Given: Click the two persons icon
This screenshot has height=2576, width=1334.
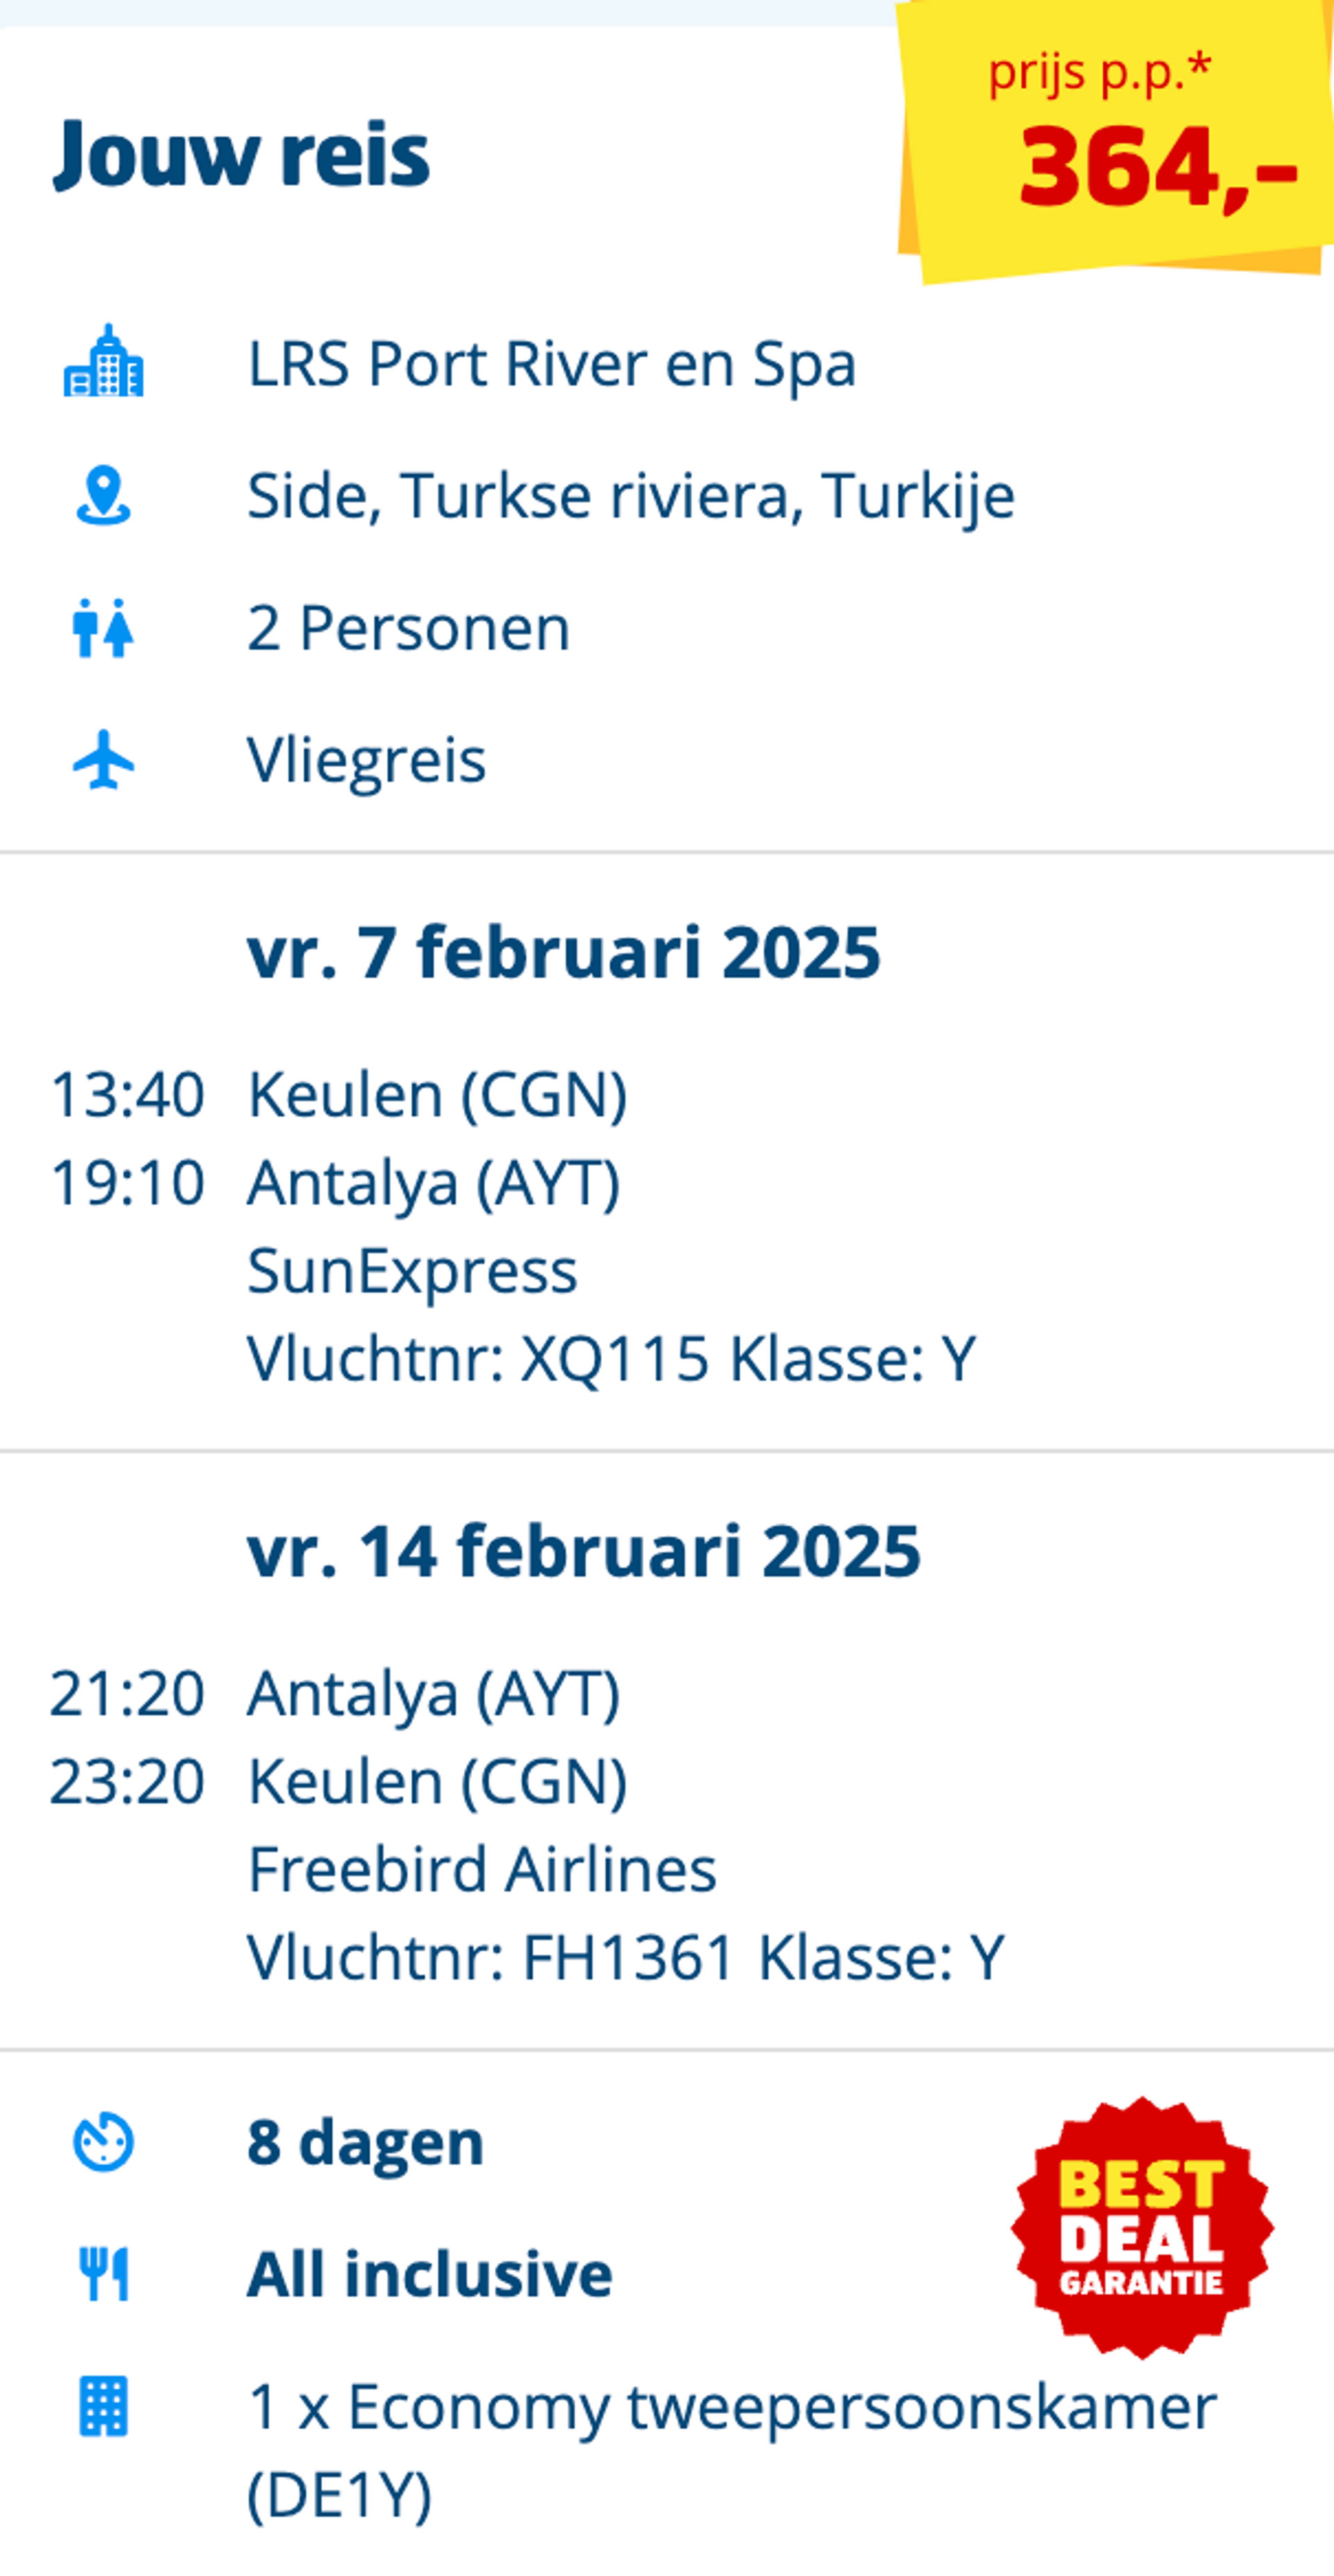Looking at the screenshot, I should pyautogui.click(x=103, y=628).
